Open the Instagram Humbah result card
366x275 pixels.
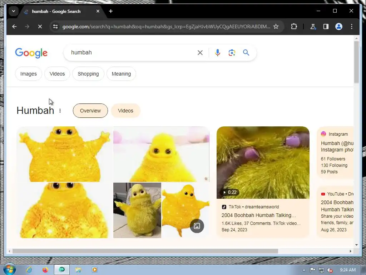tap(335, 153)
